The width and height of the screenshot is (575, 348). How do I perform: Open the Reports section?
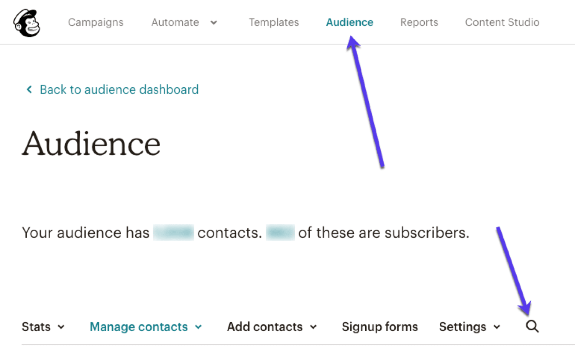pos(419,22)
